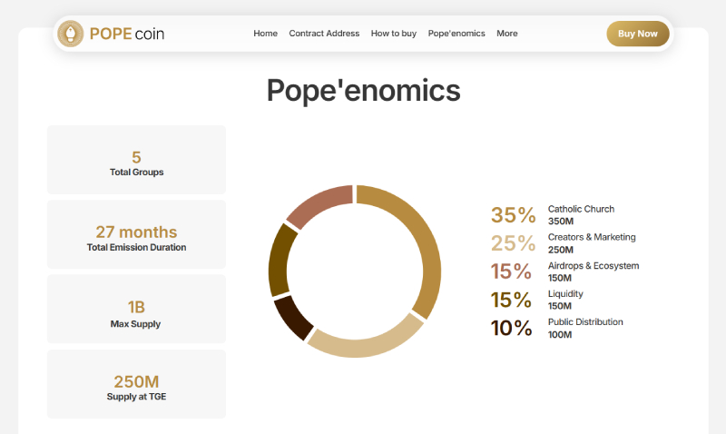The image size is (726, 434).
Task: Click the 250M Creators allocation amount
Action: pyautogui.click(x=560, y=250)
